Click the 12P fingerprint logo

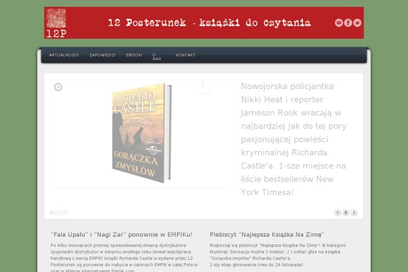[x=56, y=23]
